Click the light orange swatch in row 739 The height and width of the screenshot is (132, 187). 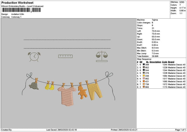[144, 84]
